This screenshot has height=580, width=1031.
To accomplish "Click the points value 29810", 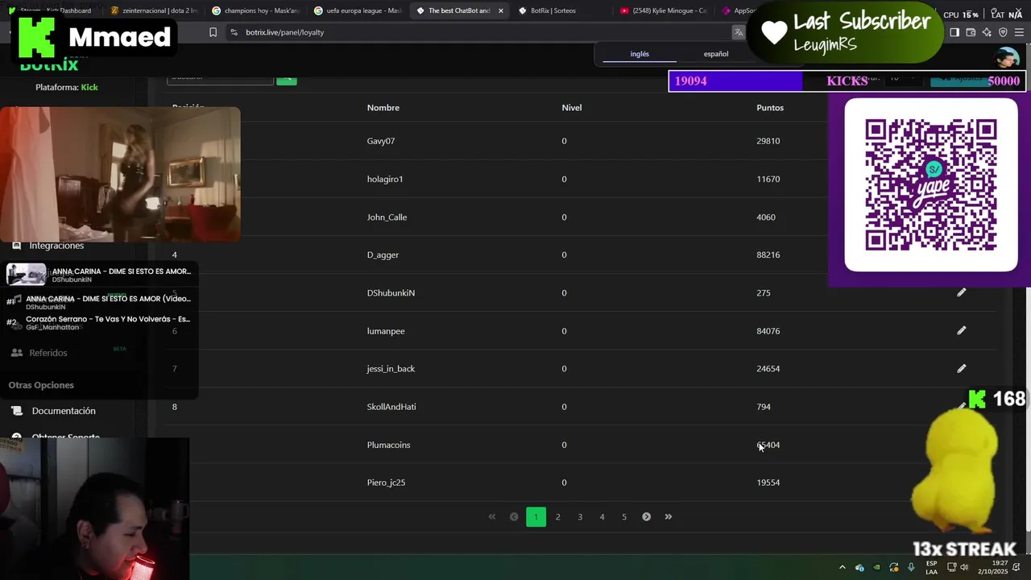I will click(x=768, y=141).
